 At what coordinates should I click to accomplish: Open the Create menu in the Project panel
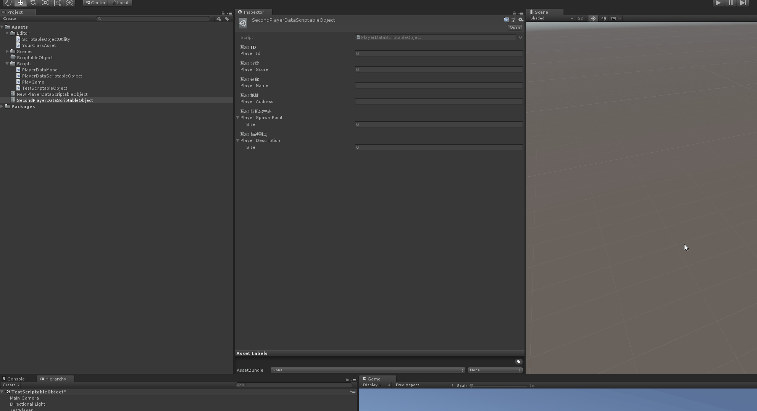pyautogui.click(x=10, y=18)
